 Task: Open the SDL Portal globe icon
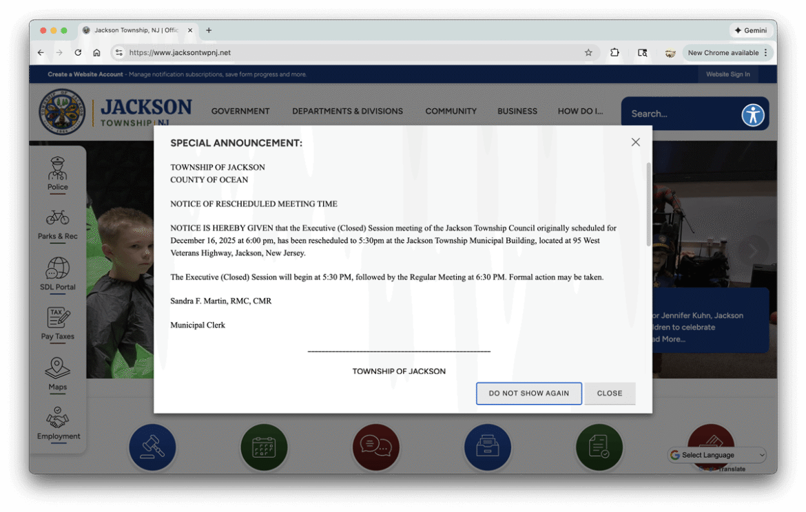[x=58, y=268]
